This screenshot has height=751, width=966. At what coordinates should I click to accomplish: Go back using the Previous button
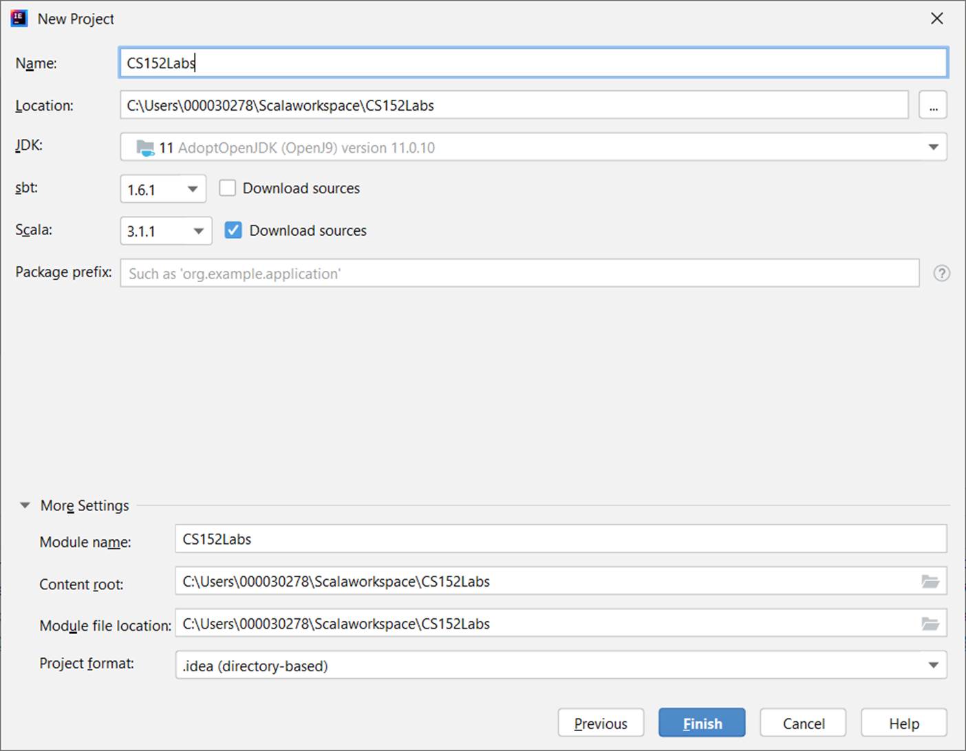600,723
